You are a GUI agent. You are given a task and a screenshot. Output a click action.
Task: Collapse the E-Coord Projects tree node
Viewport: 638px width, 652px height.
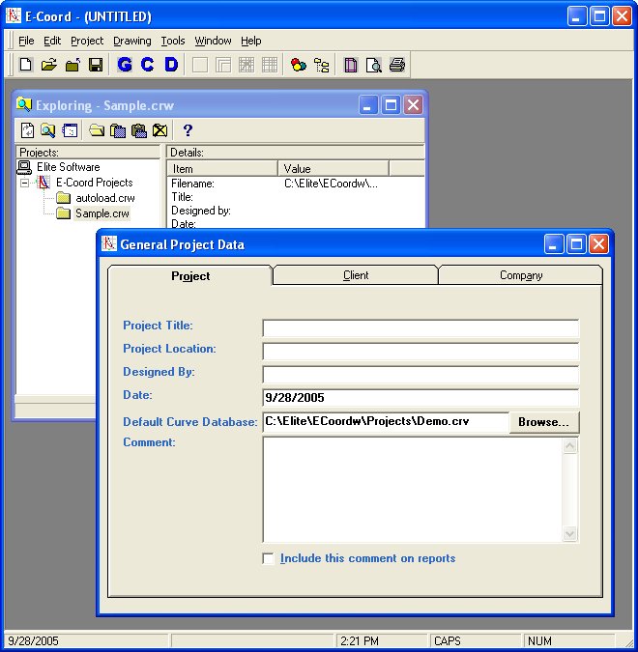tap(25, 183)
